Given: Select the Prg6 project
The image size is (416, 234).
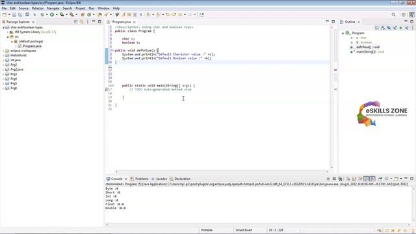Looking at the screenshot, I should (14, 88).
